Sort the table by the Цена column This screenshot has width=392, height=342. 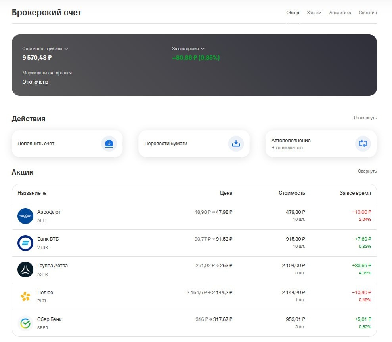(x=226, y=193)
